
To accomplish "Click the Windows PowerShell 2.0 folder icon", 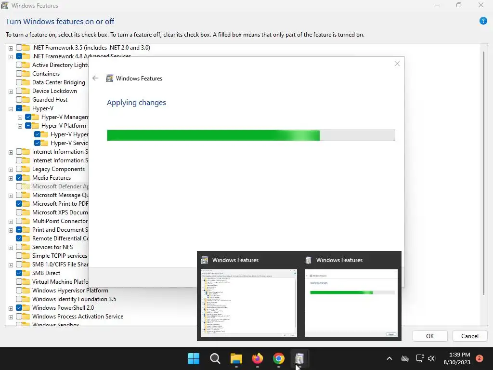I will 26,308.
